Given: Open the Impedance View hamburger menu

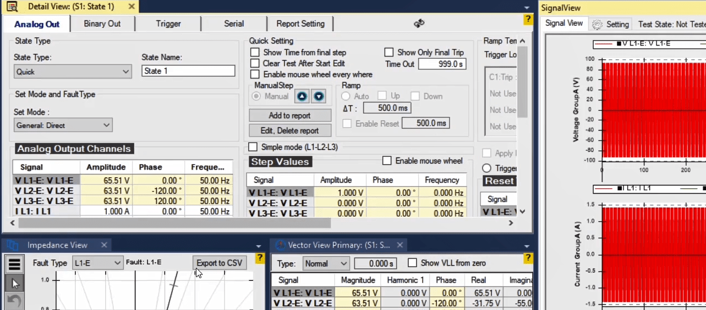Looking at the screenshot, I should tap(14, 264).
